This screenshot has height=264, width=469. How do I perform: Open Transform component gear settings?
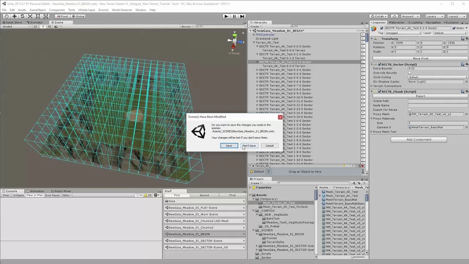pyautogui.click(x=466, y=38)
